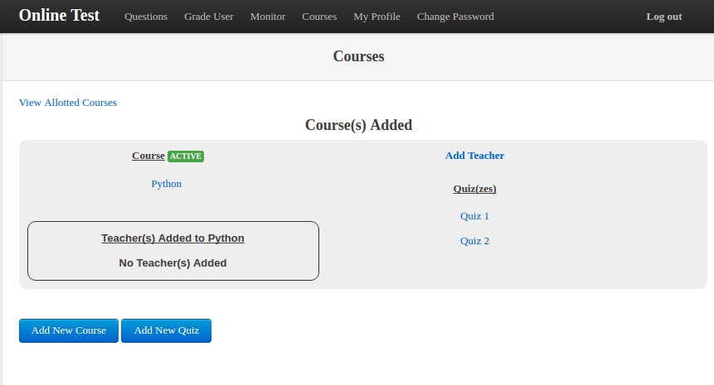Open Quiz 1 link
This screenshot has height=385, width=714.
[x=474, y=216]
